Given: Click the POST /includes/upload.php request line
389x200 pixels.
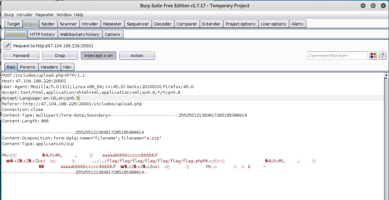Looking at the screenshot, I should click(43, 75).
